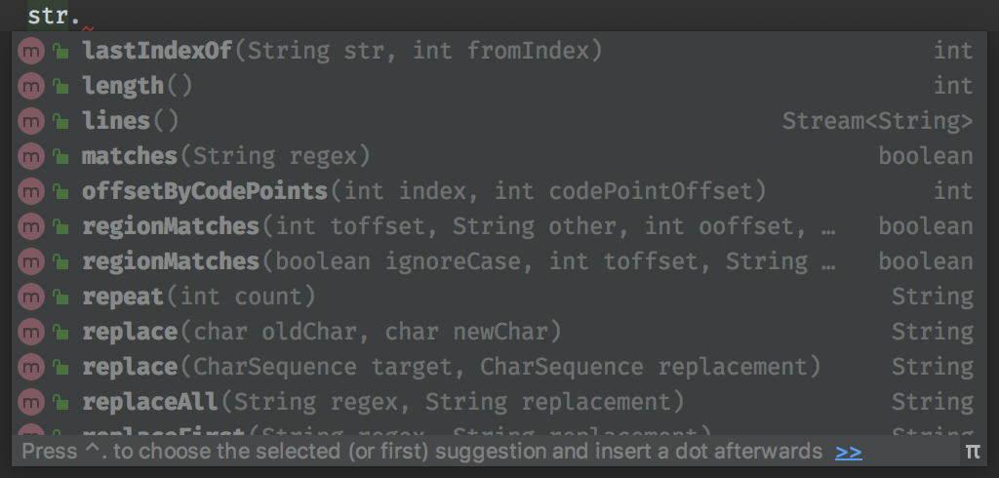
Task: Click the method icon beside offsetByCodePoints
Action: pyautogui.click(x=32, y=191)
